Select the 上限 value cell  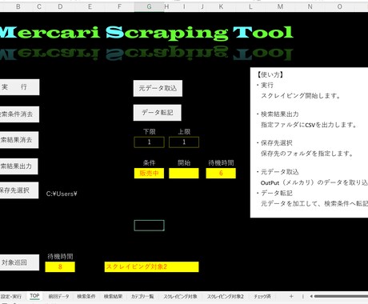point(184,142)
